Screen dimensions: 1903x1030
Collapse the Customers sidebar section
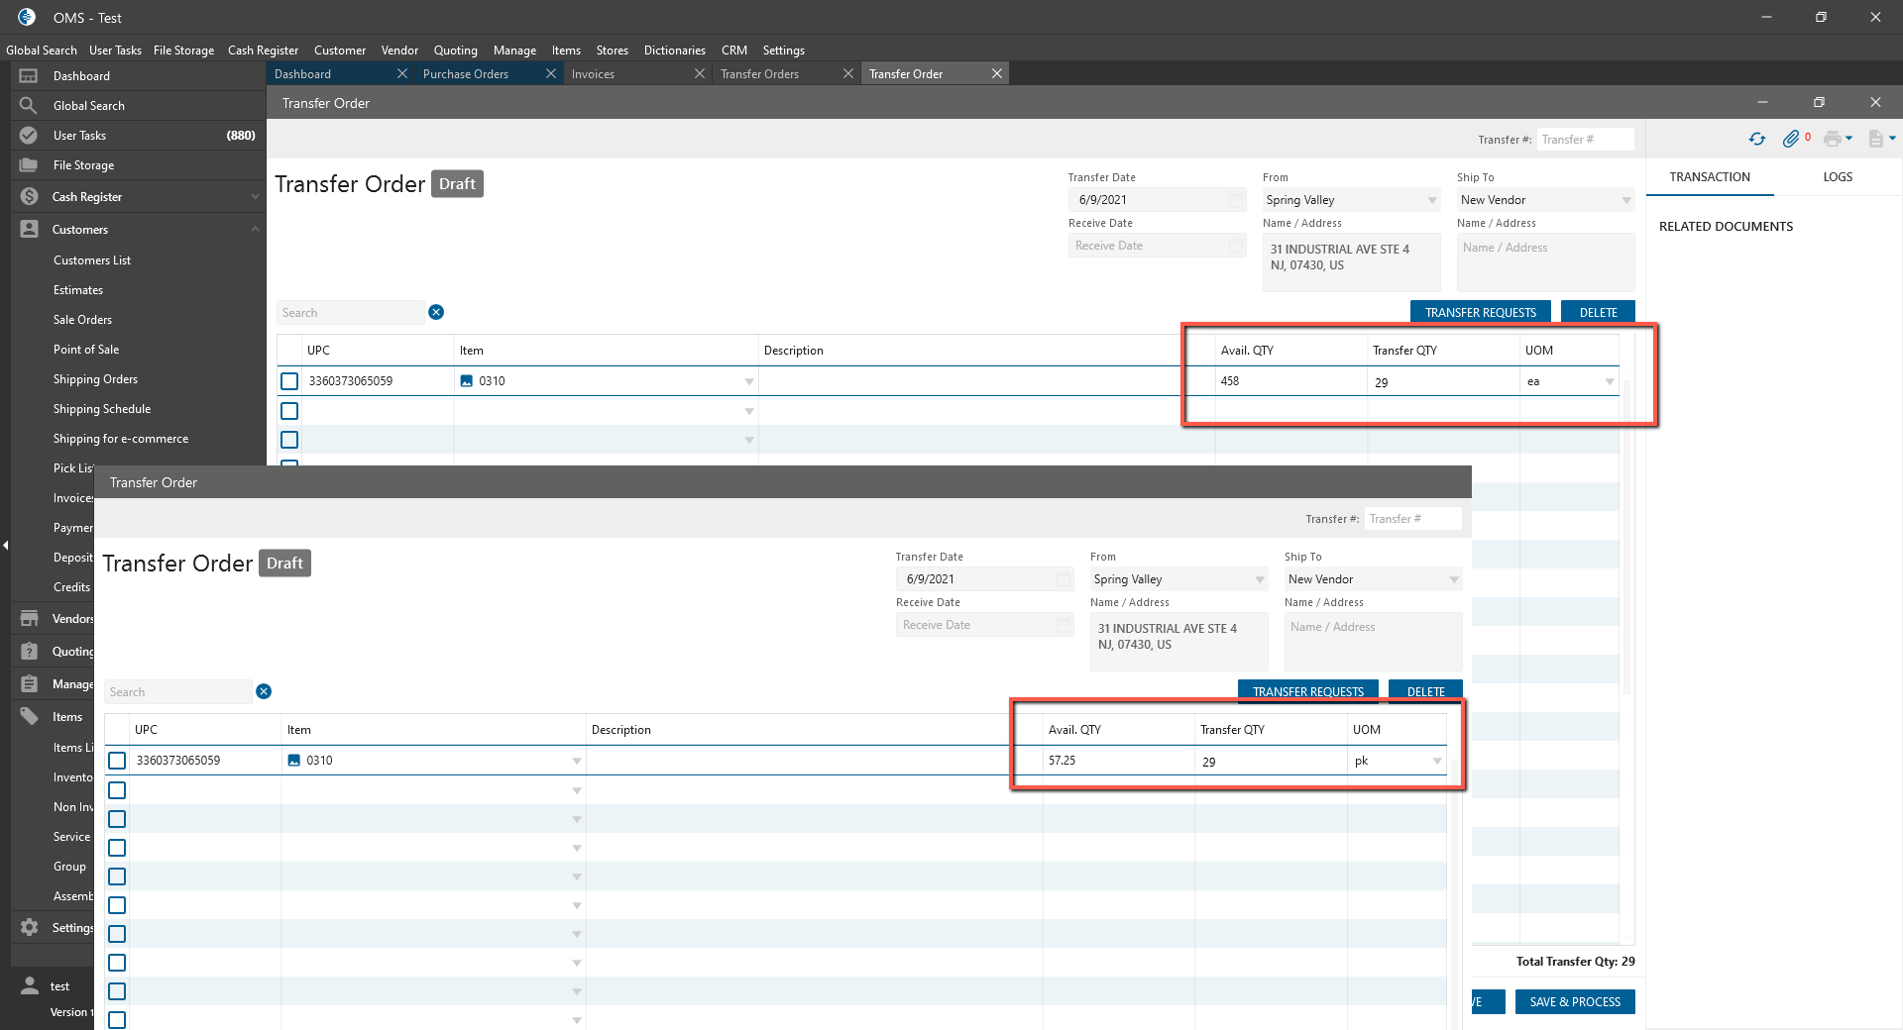pyautogui.click(x=255, y=230)
